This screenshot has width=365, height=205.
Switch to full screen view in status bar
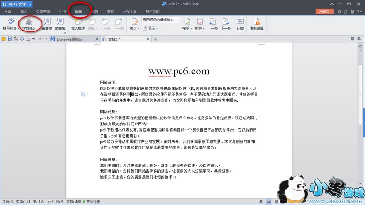coord(261,201)
